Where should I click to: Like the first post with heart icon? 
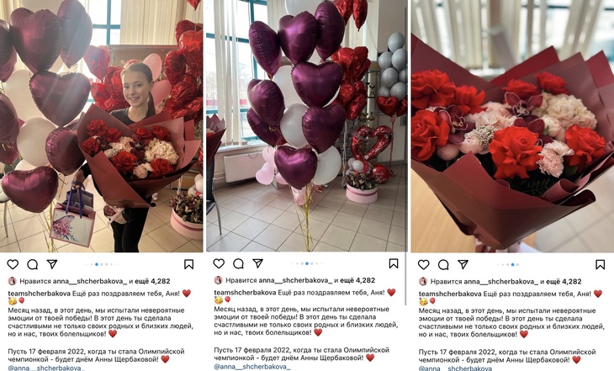(x=13, y=264)
